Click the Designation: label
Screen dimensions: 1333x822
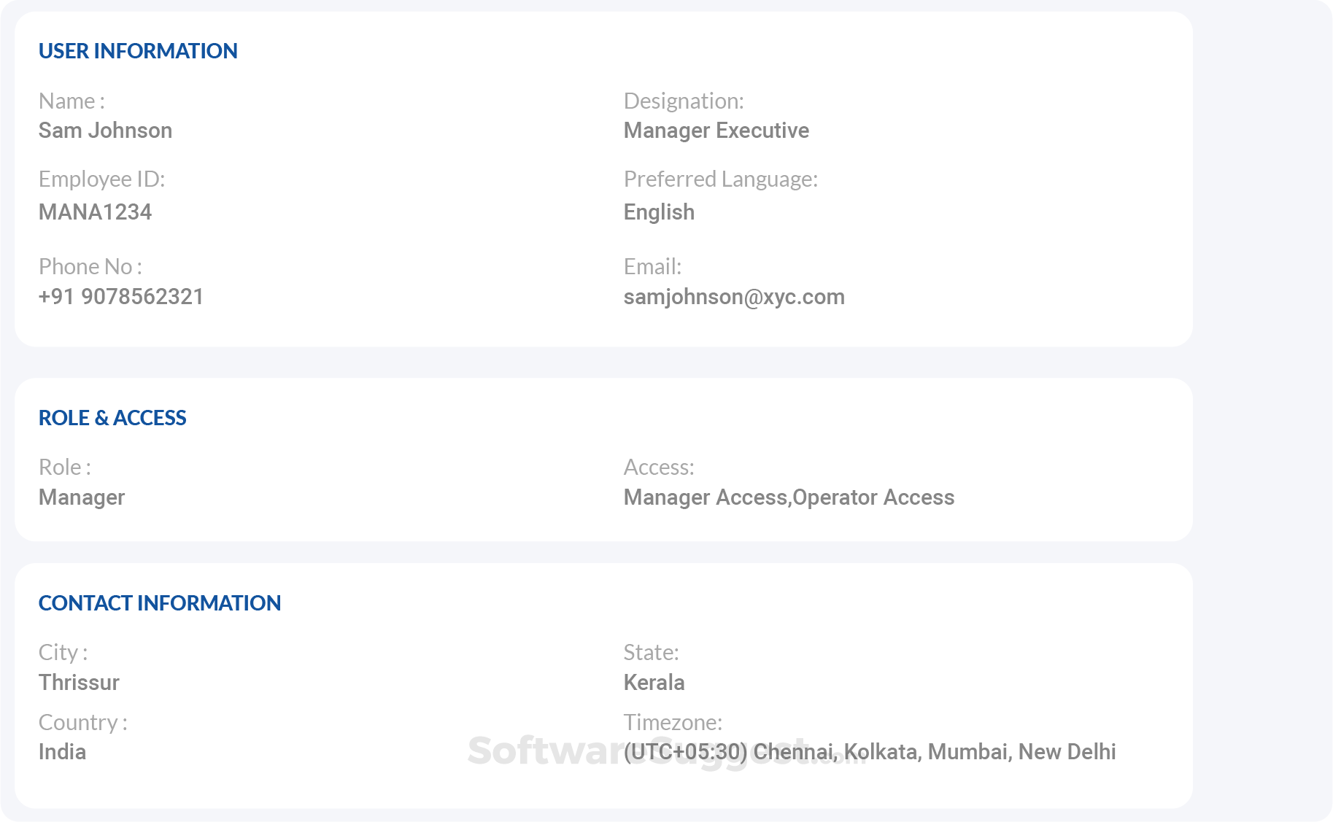[x=684, y=101]
